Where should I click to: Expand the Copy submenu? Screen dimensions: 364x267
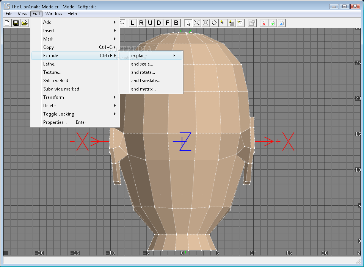pos(75,47)
